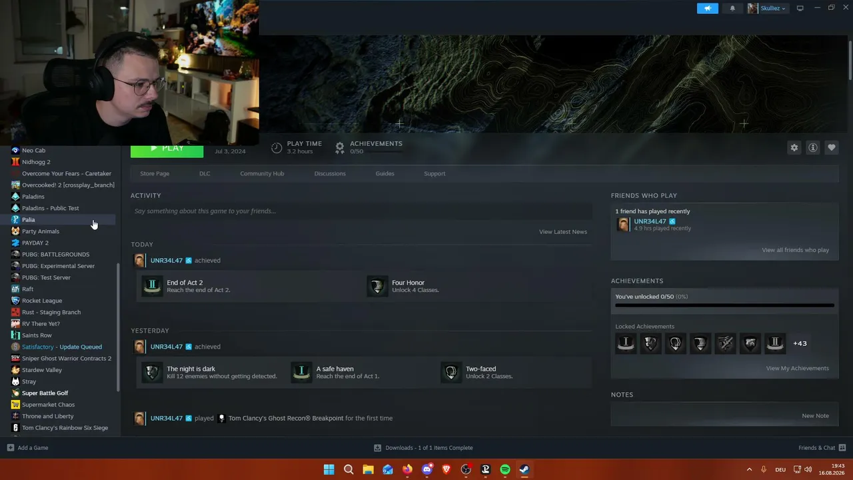Open View Latest News link
The image size is (853, 480).
click(563, 232)
